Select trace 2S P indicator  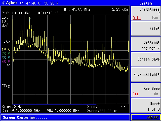click(x=6, y=53)
